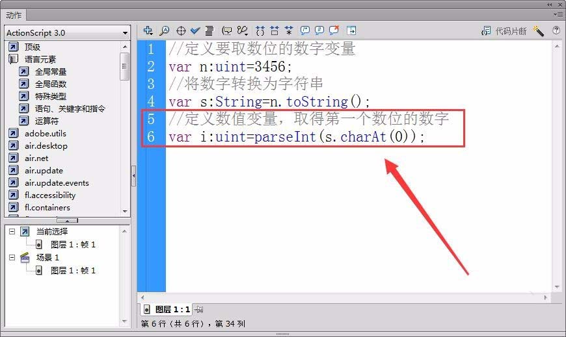Open help with the question mark icon
566x337 pixels.
click(556, 31)
